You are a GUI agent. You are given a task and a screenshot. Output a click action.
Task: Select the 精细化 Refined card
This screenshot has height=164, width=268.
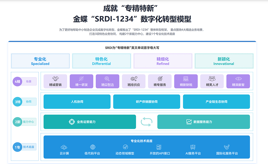[163, 61]
